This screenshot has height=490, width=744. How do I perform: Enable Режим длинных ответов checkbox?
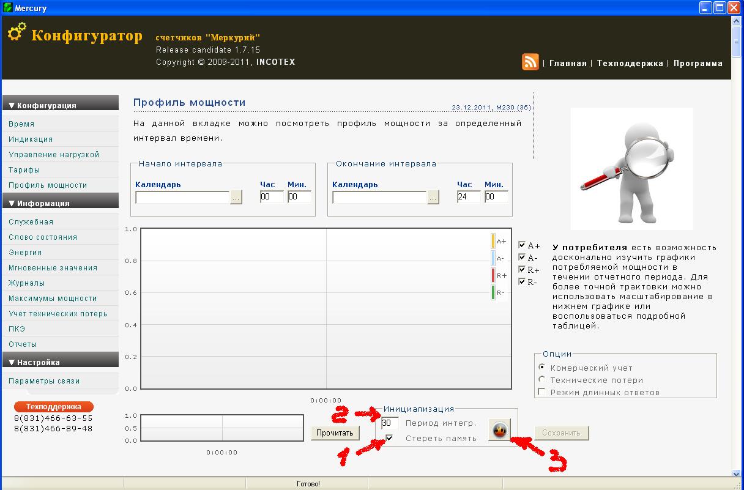point(541,392)
